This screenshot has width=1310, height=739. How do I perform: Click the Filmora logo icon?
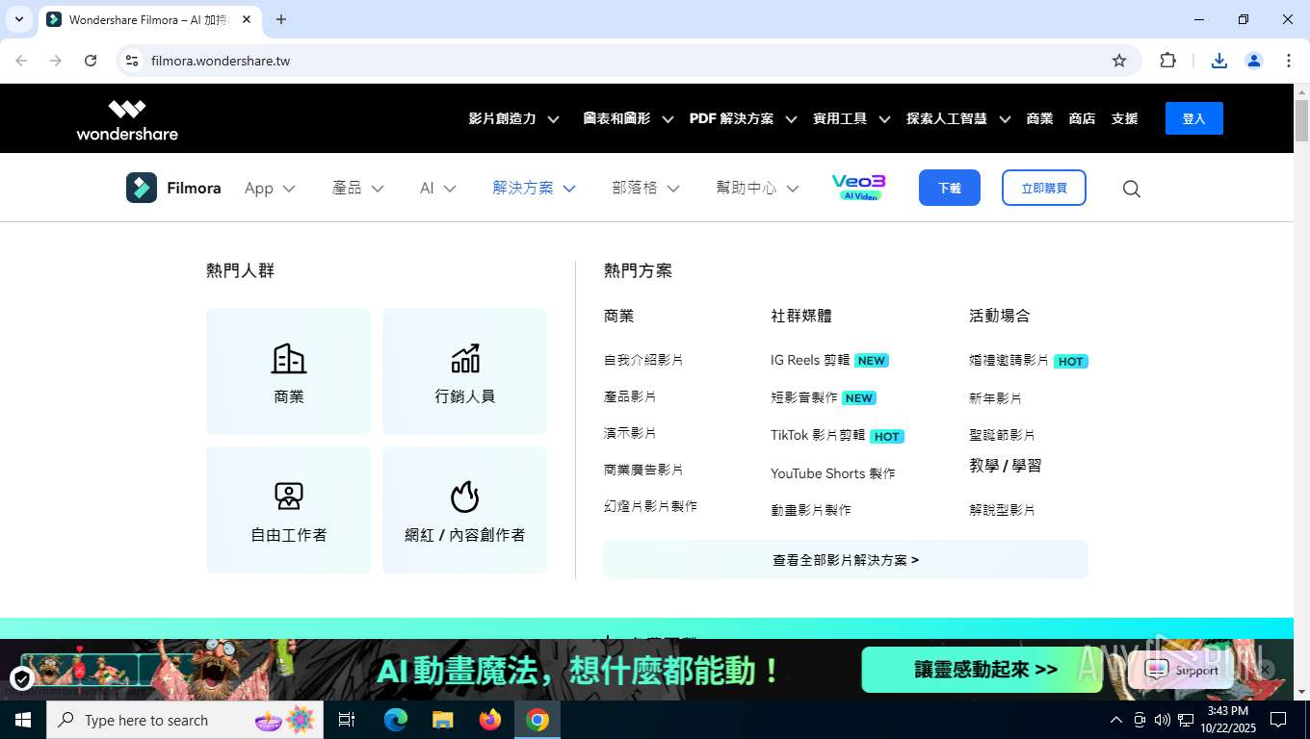pos(142,188)
